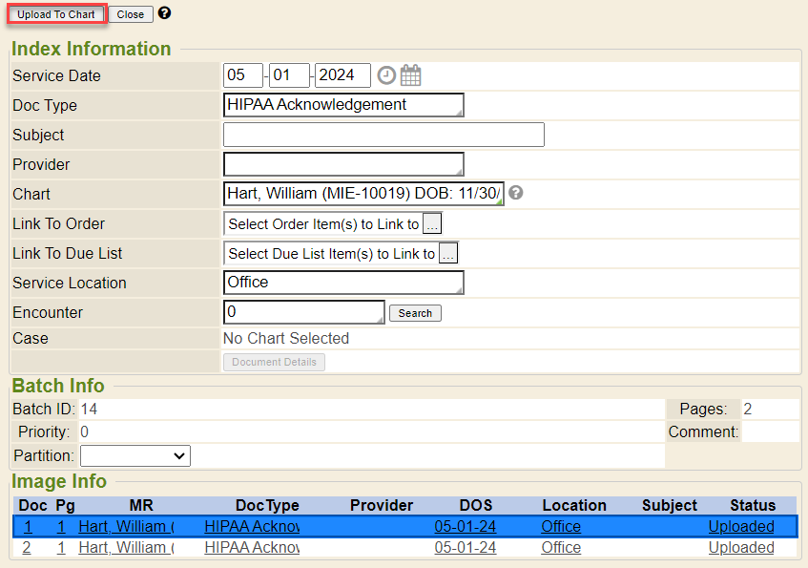This screenshot has width=808, height=568.
Task: Click the Subject input field
Action: click(x=383, y=135)
